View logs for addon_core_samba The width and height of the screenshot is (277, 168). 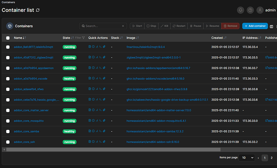pyautogui.click(x=90, y=131)
